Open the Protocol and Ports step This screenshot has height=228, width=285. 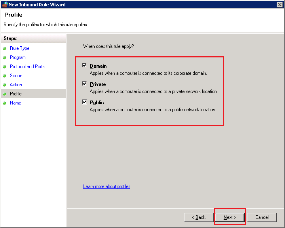[27, 66]
